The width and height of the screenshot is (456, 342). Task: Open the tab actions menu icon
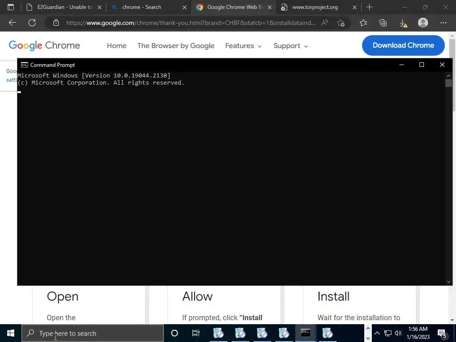click(x=11, y=7)
